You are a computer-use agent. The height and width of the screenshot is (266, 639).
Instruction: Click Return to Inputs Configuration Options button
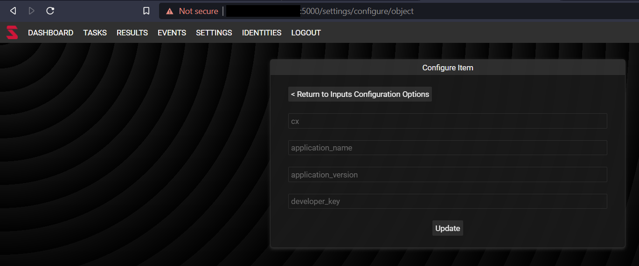click(x=360, y=94)
